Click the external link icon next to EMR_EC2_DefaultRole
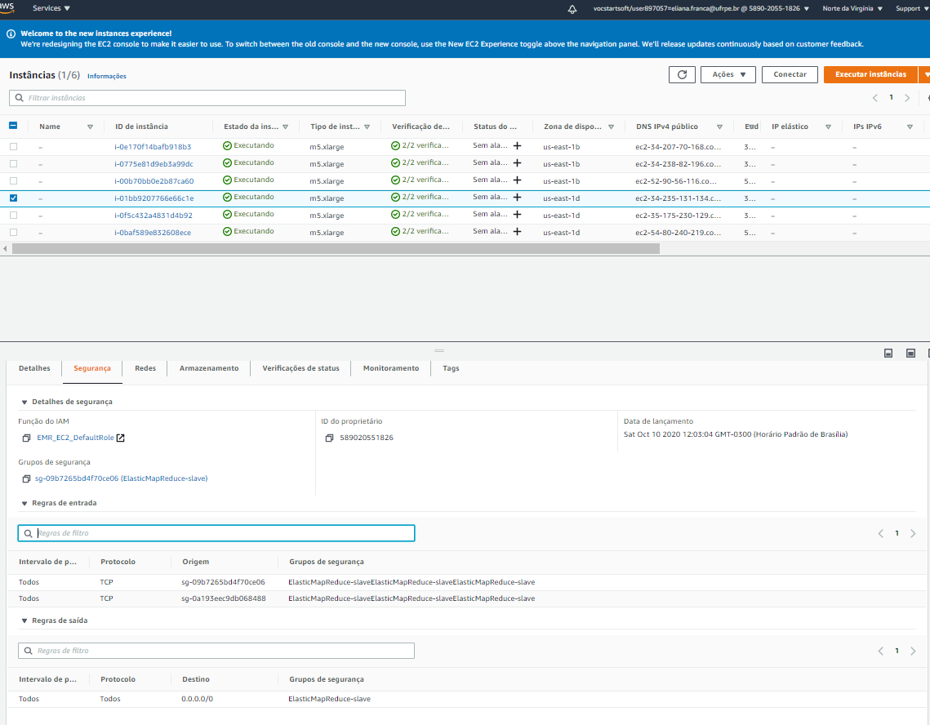Viewport: 930px width, 725px height. point(121,438)
